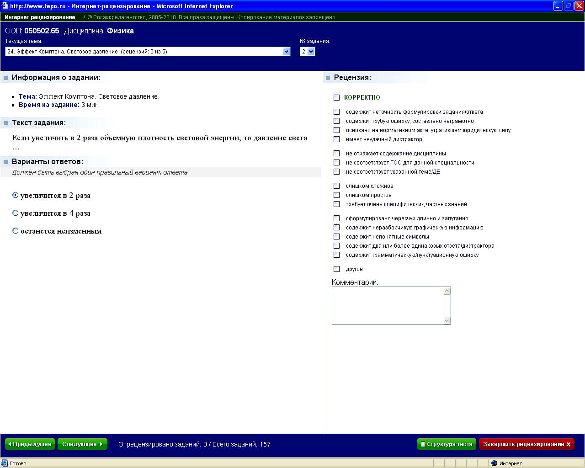Click the Следующее button
585x468 pixels.
[x=82, y=444]
